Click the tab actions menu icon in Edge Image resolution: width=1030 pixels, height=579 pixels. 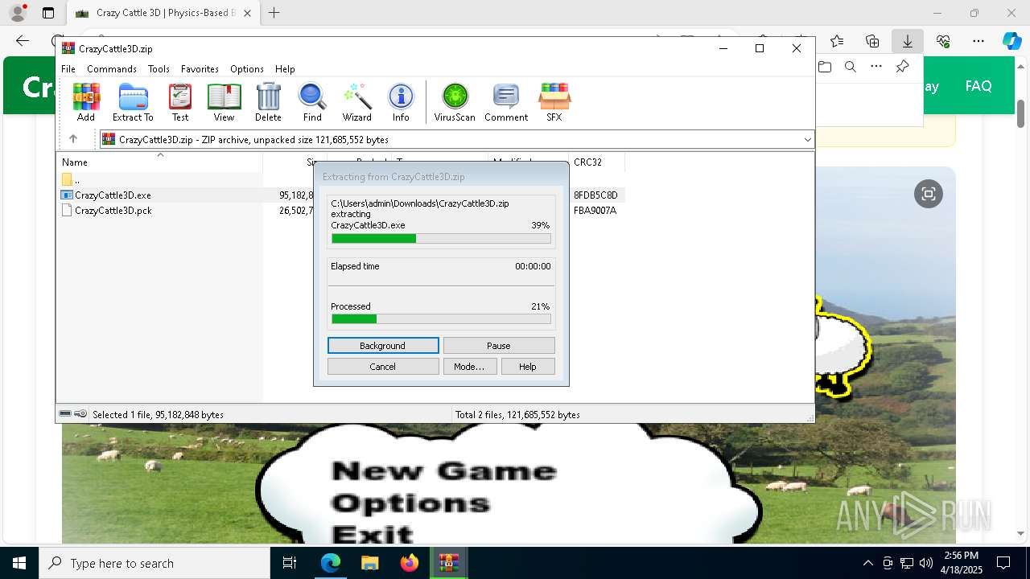[x=48, y=13]
